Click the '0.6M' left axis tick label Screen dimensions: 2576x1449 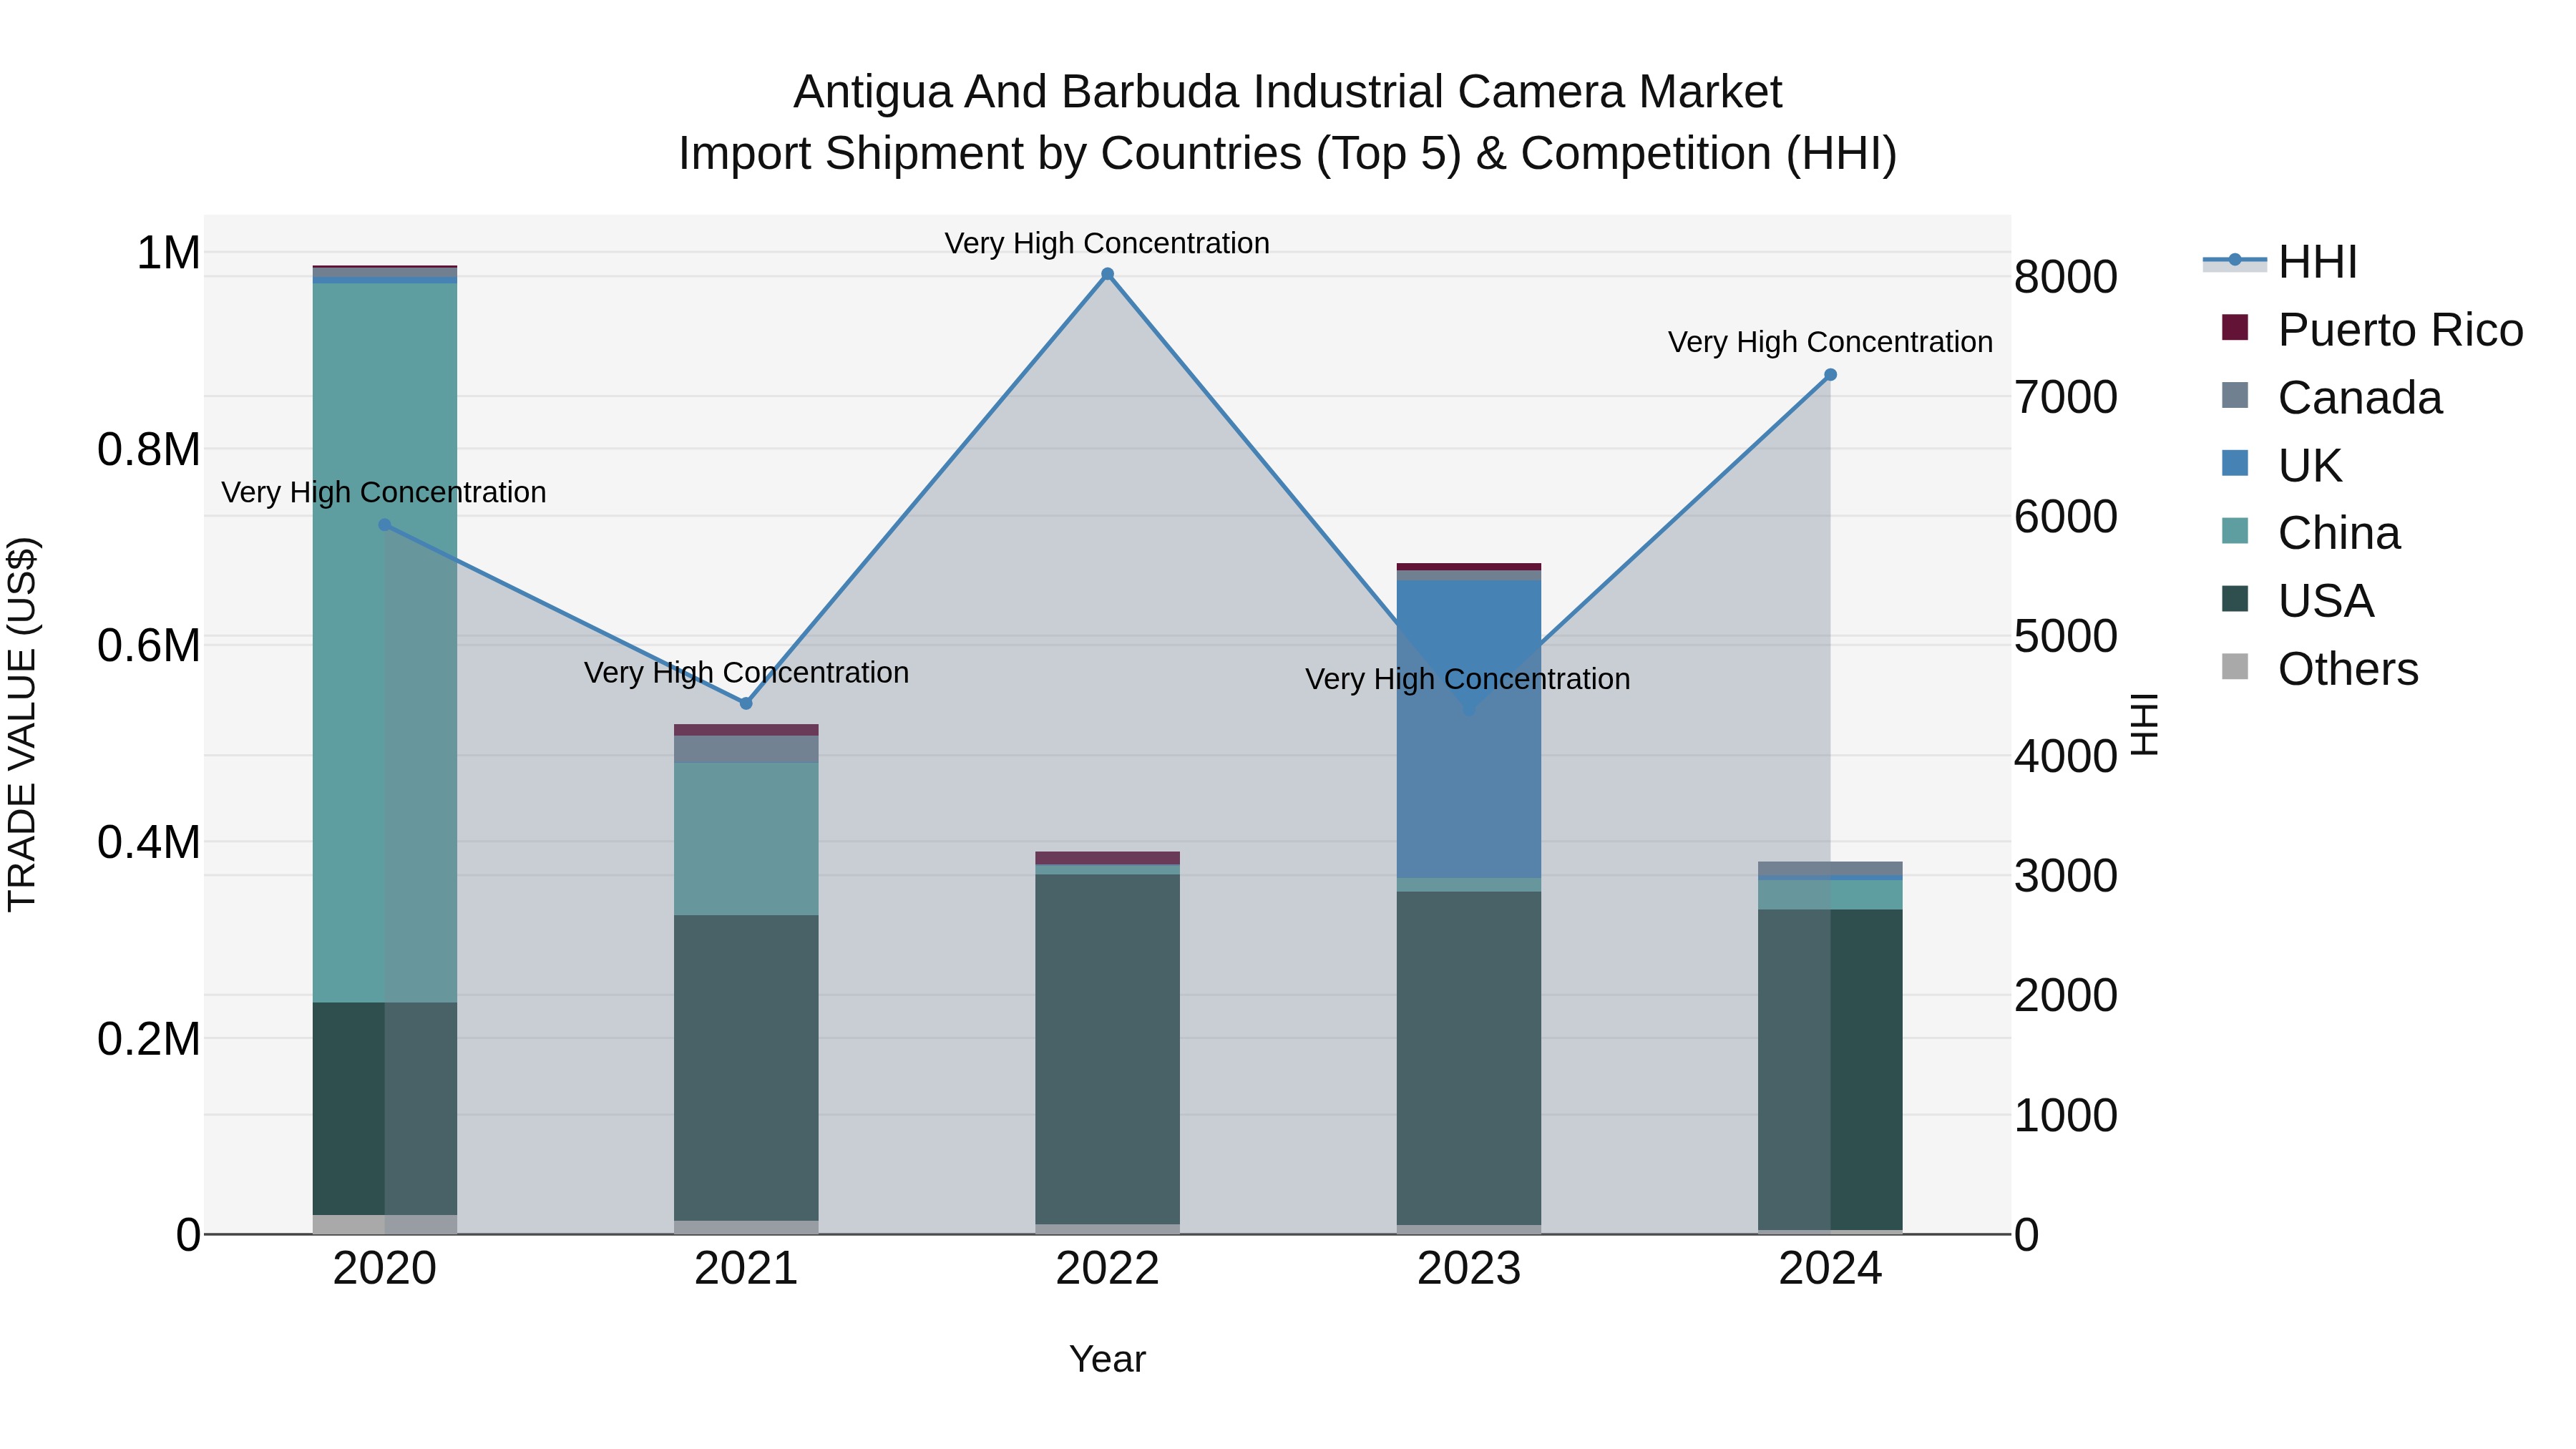[149, 645]
